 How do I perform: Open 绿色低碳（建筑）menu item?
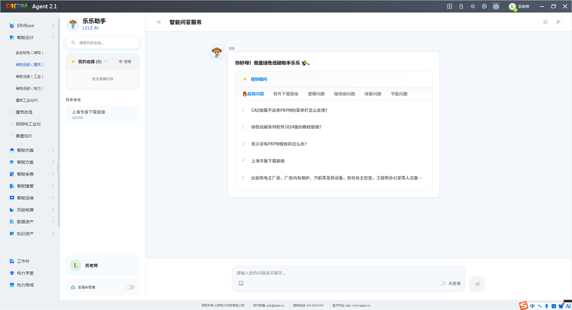pos(30,64)
